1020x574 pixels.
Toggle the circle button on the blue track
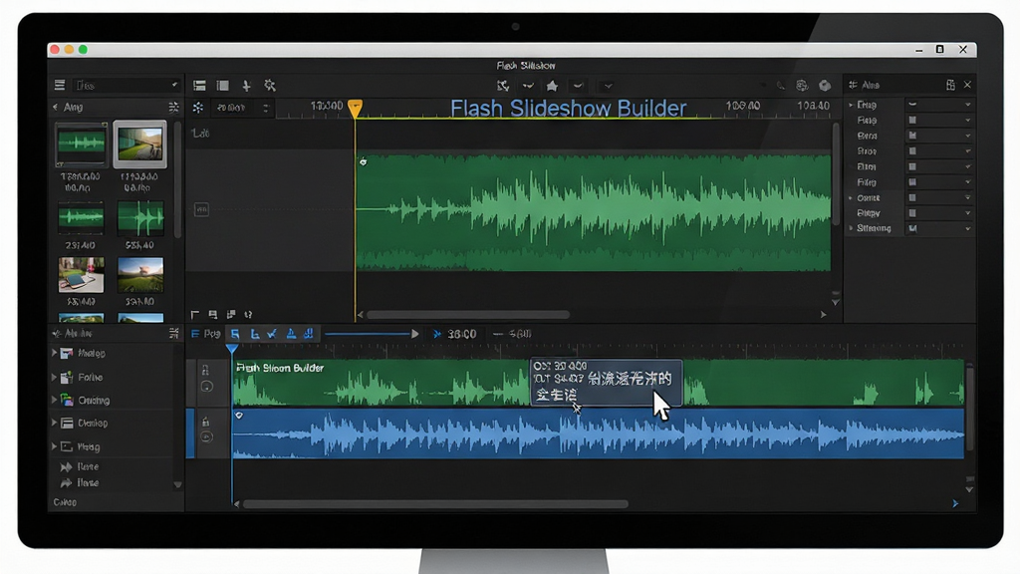pos(207,437)
